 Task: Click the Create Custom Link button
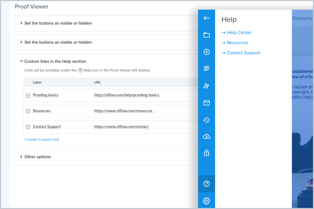point(41,140)
